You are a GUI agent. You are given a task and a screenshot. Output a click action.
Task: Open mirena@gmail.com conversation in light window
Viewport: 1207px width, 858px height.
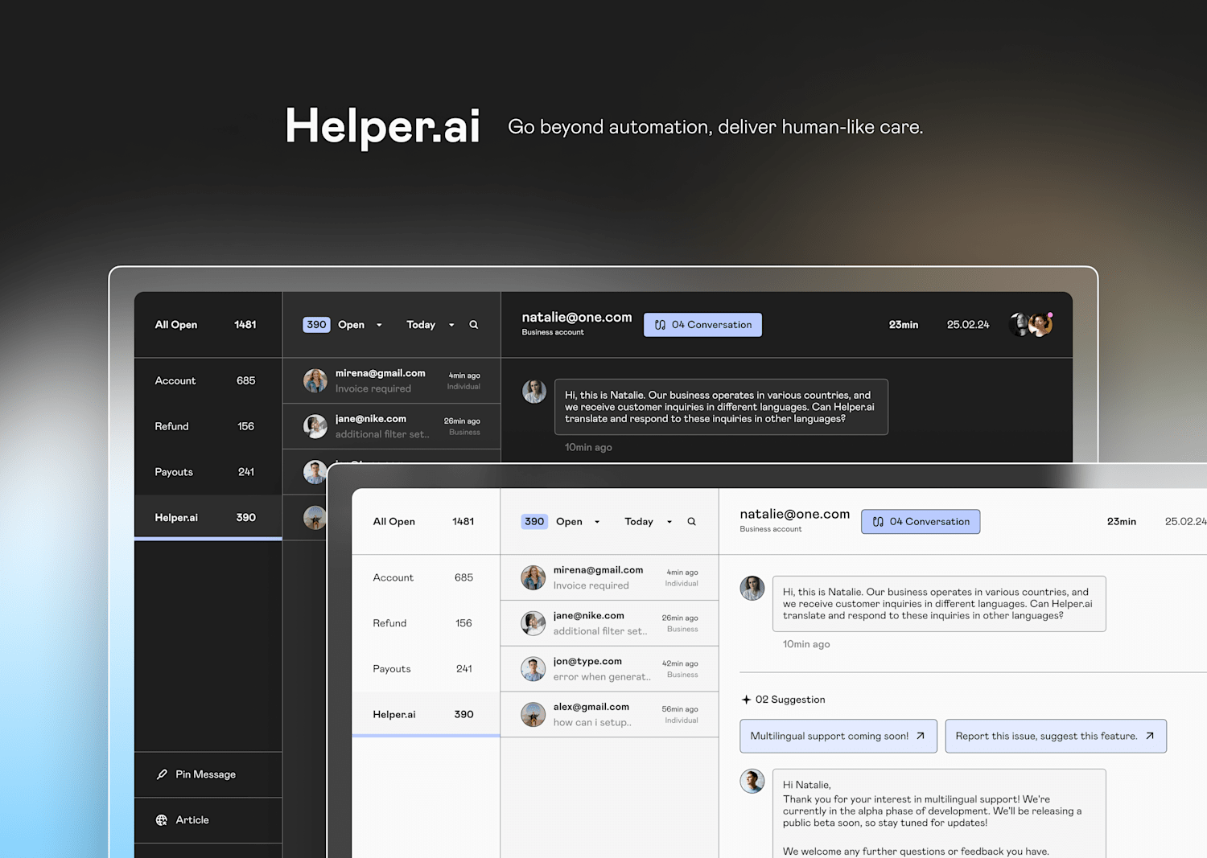point(609,577)
